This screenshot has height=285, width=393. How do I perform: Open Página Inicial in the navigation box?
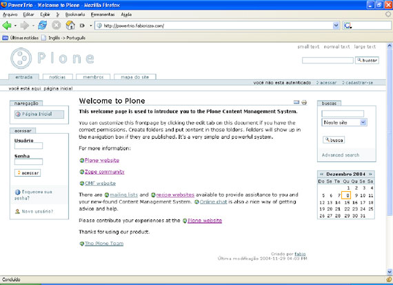(39, 114)
